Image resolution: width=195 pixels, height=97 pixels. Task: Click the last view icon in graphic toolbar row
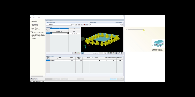point(122,53)
